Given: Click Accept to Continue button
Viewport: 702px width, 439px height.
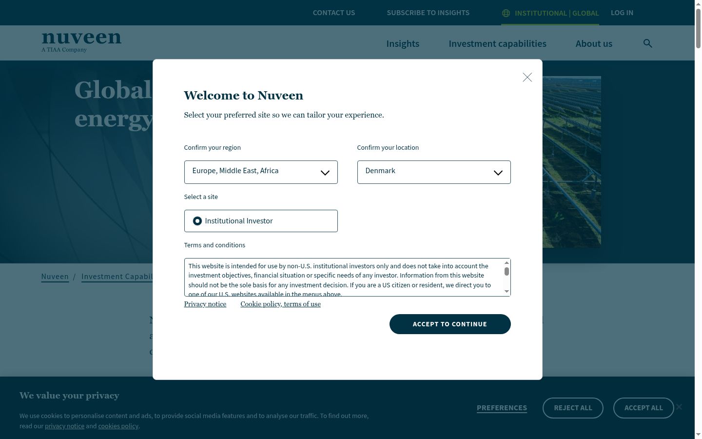Looking at the screenshot, I should 450,324.
